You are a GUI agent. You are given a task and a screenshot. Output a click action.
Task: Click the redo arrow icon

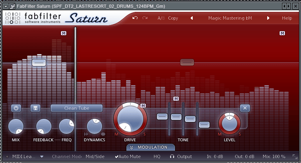[145, 18]
